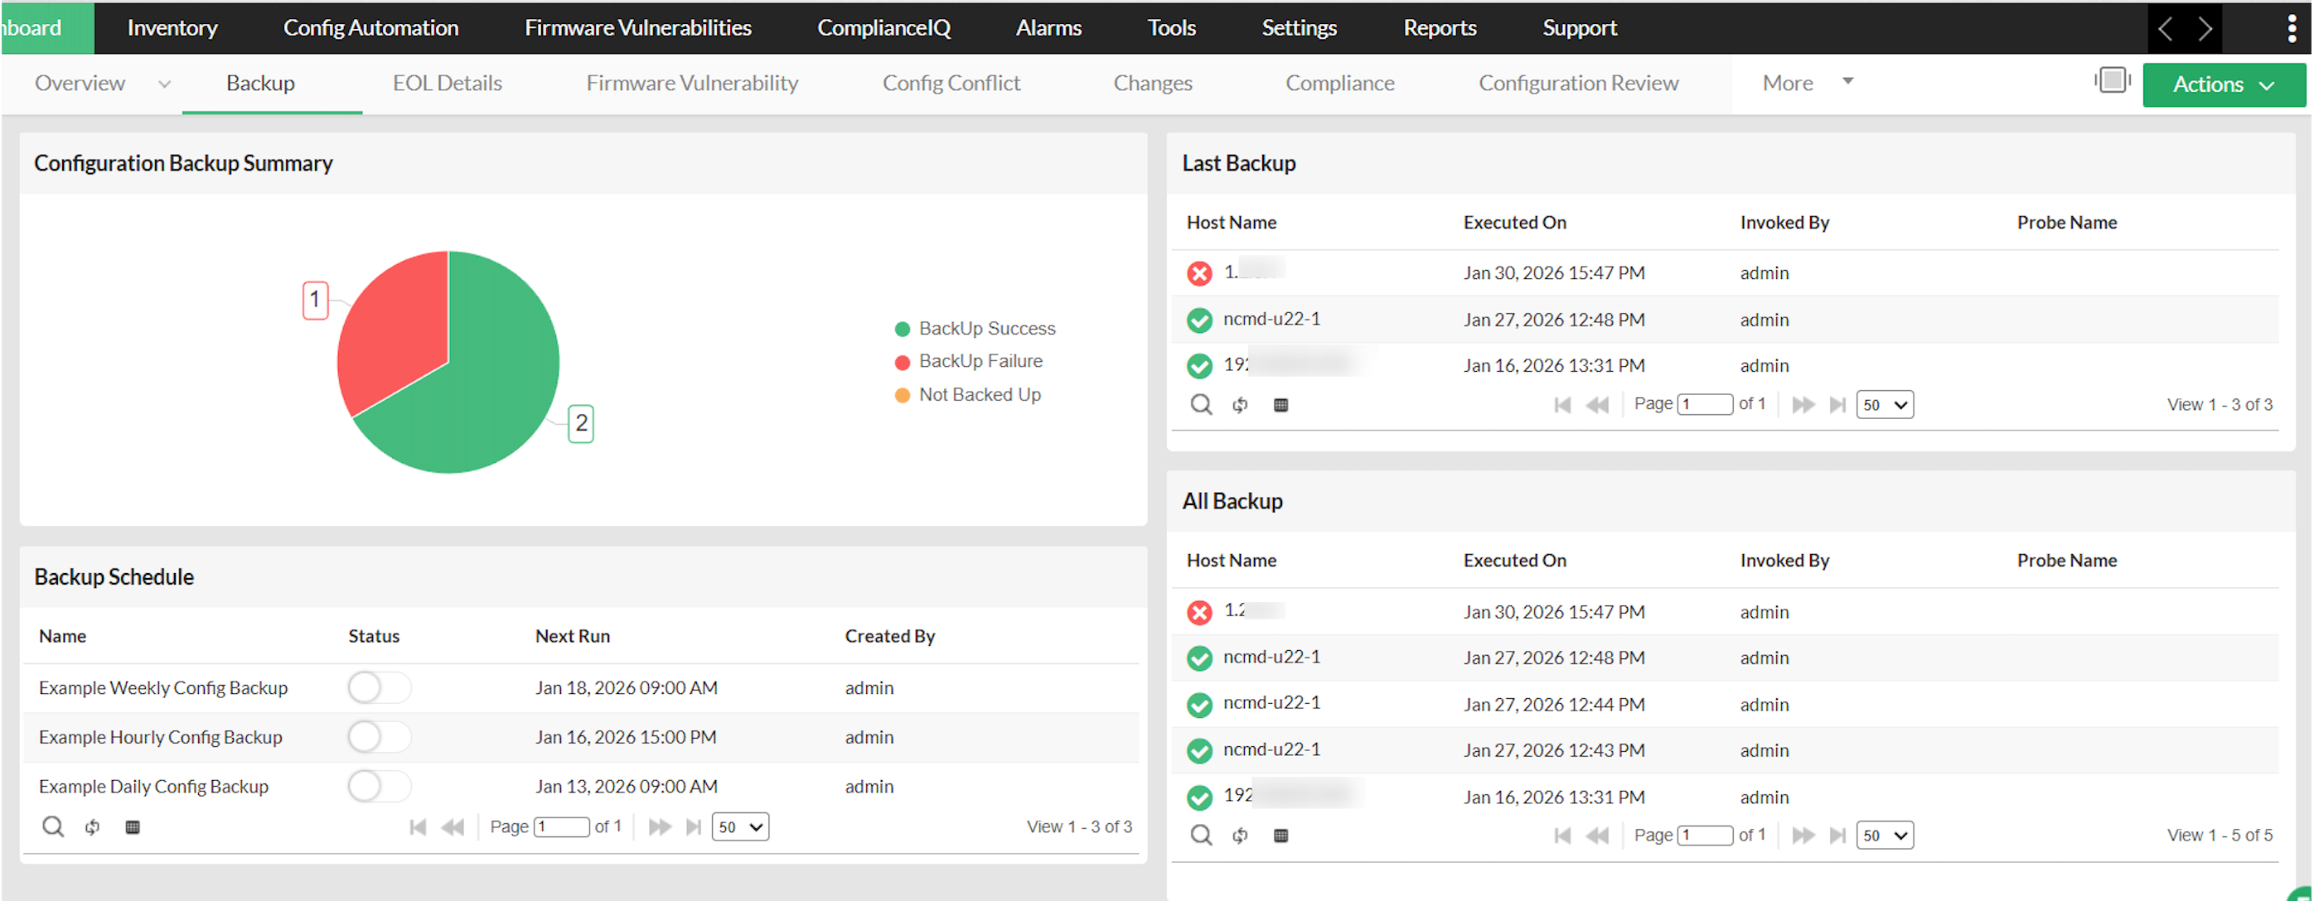
Task: Click the BackUp Failure red legend swatch
Action: click(x=902, y=362)
